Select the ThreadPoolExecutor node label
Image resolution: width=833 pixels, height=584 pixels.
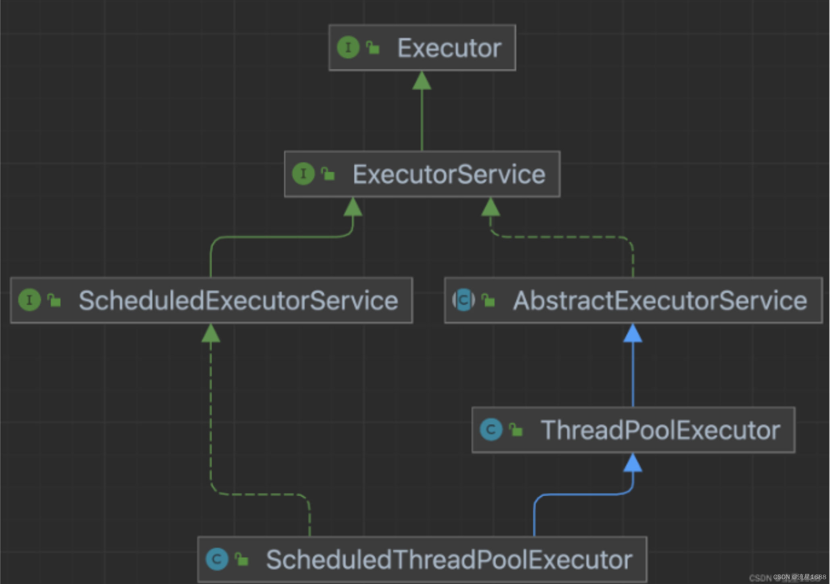pyautogui.click(x=661, y=430)
